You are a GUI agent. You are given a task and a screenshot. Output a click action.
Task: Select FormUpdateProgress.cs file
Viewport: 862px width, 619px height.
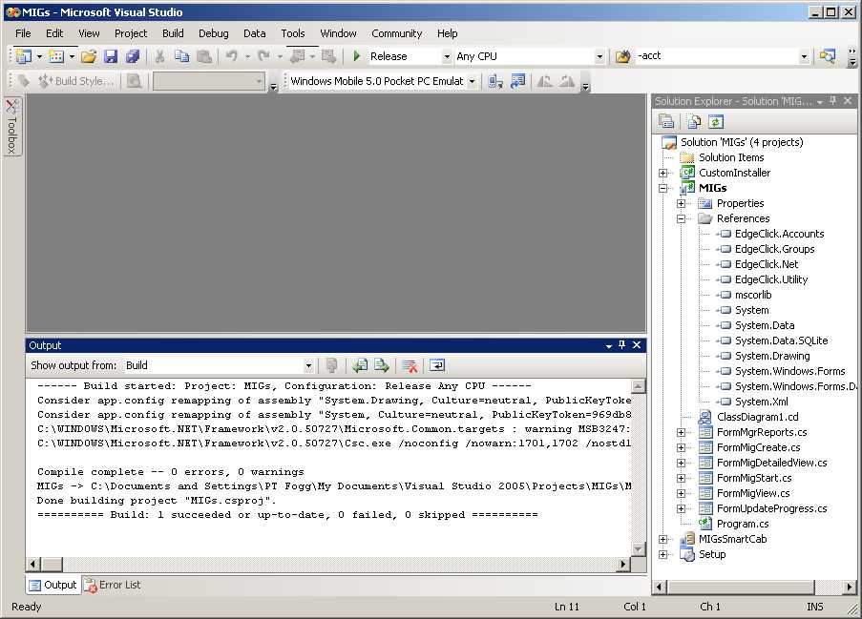[771, 508]
